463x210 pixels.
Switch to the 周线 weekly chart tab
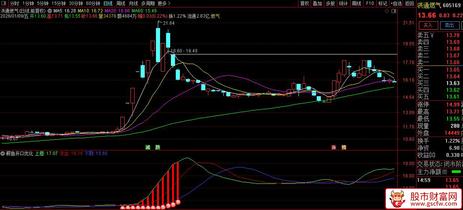pyautogui.click(x=121, y=3)
